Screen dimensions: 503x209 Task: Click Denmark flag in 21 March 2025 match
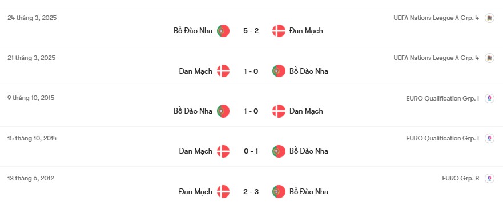click(x=223, y=71)
